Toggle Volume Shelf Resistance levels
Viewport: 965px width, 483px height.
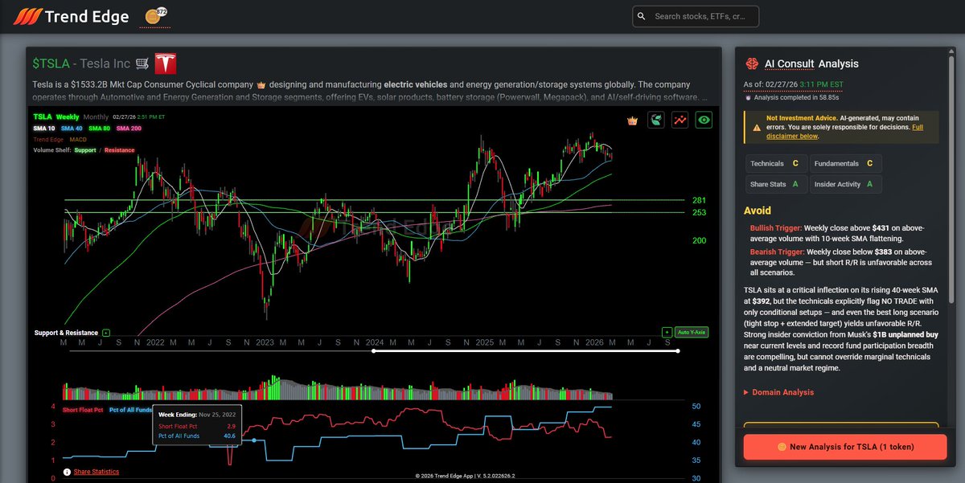[120, 150]
